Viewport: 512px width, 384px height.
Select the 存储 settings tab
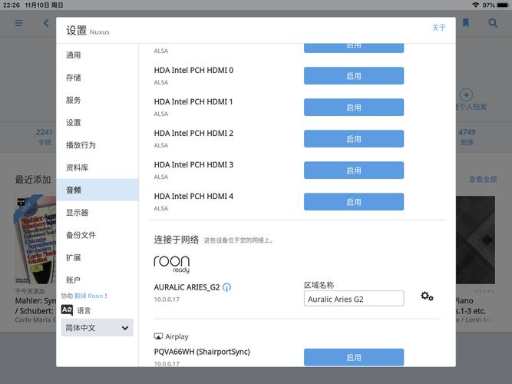pos(97,78)
